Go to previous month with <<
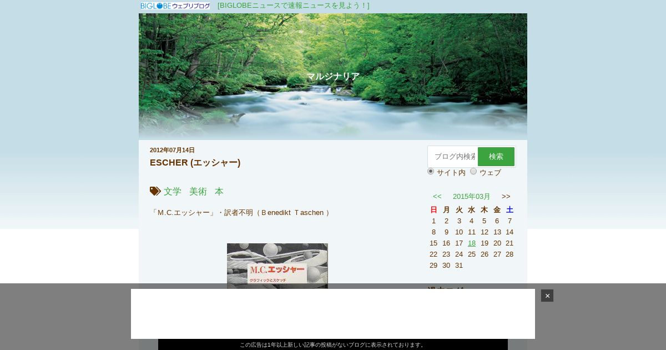Screen dimensions: 666x350 point(437,196)
